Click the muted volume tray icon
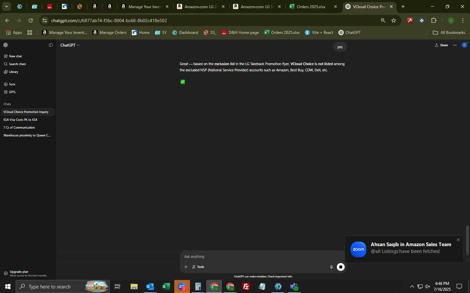Viewport: 470px width, 293px height. click(x=428, y=286)
